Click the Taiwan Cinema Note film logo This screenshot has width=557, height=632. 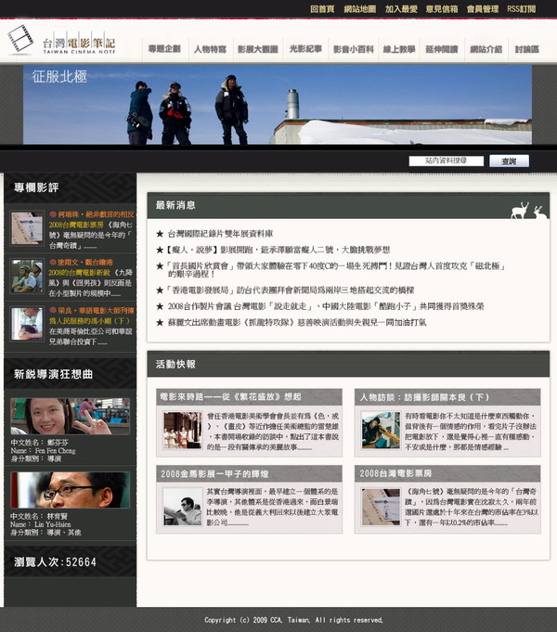tap(61, 41)
